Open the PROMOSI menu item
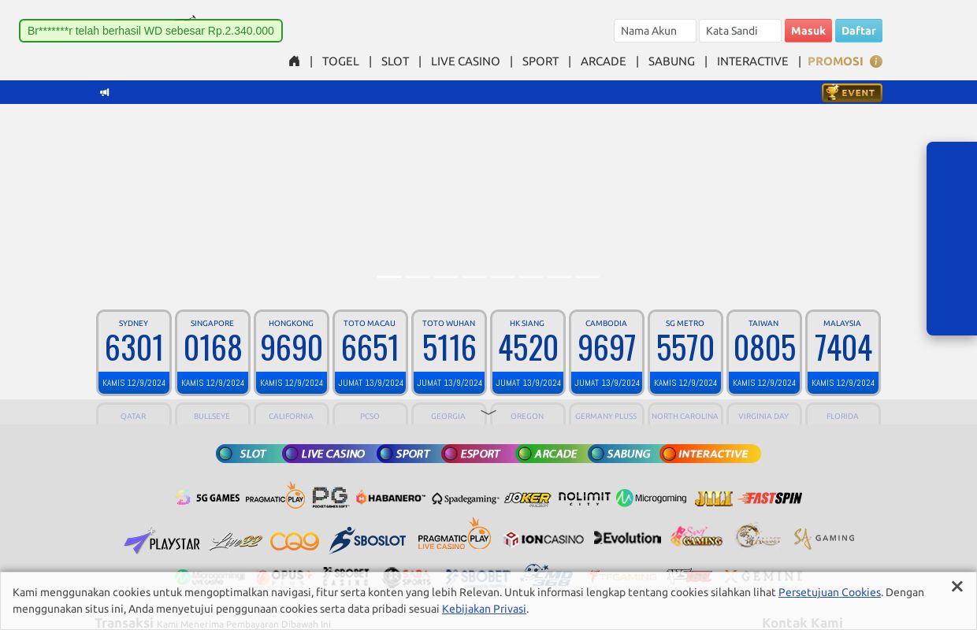Viewport: 977px width, 630px height. (x=835, y=61)
